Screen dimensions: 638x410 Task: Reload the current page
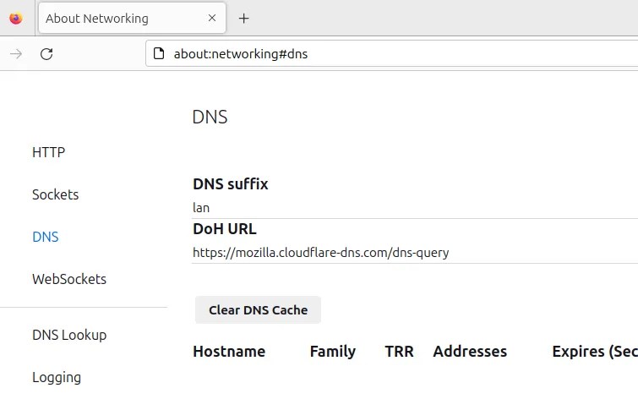(47, 54)
